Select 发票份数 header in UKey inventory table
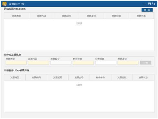158x119 pixels. [x=122, y=78]
